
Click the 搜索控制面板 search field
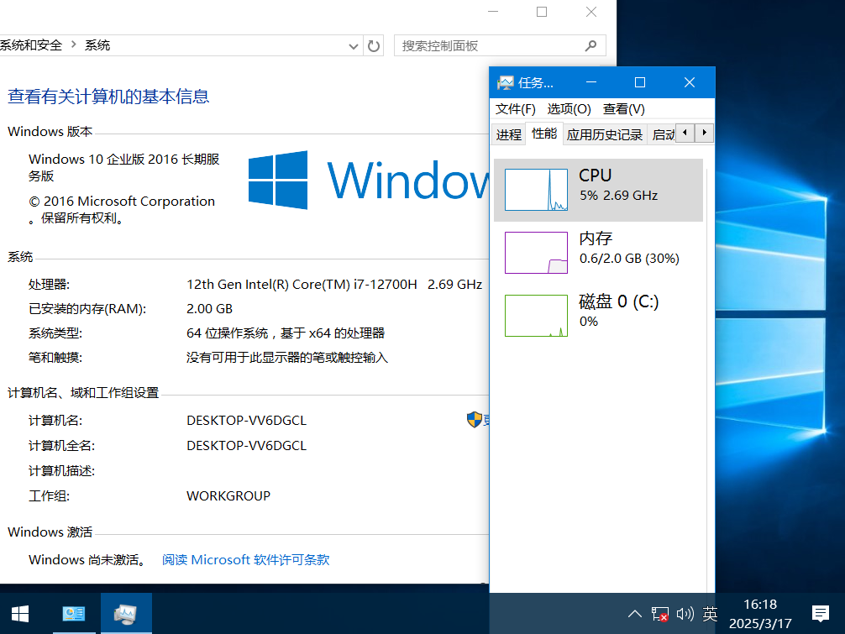click(x=487, y=45)
